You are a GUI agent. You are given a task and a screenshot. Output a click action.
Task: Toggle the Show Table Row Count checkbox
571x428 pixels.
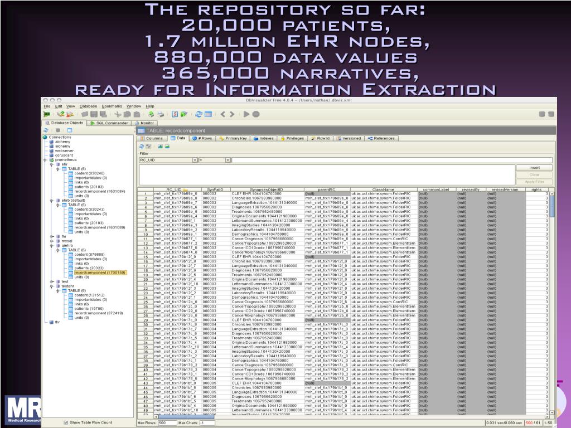[66, 422]
